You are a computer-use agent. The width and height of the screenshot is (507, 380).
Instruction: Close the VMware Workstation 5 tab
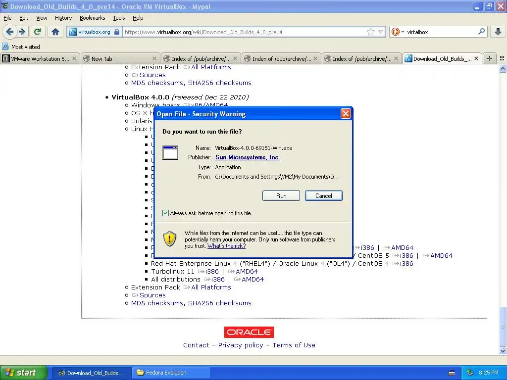pos(74,58)
